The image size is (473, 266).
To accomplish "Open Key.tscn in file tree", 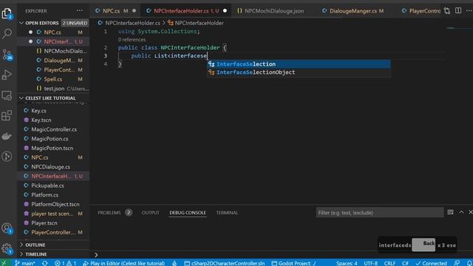I will 53,120.
